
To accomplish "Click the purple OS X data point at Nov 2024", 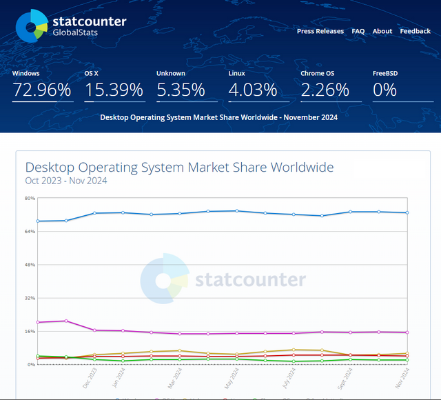I will point(407,332).
